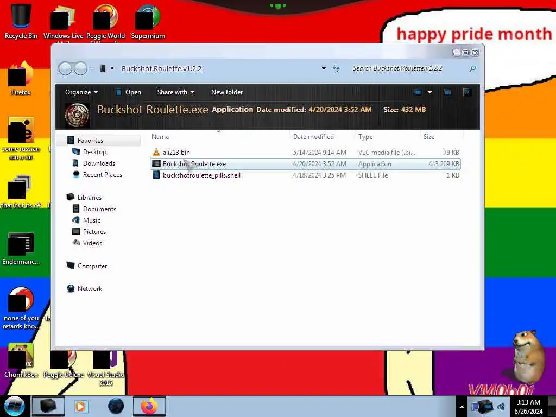Viewport: 556px width, 417px height.
Task: Select buckshotroulette_pills.shell file
Action: click(305, 175)
